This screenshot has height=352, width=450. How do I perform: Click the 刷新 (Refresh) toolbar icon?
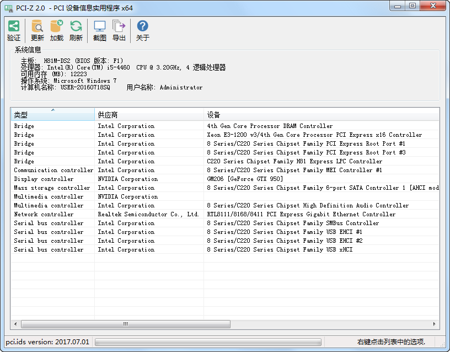click(76, 26)
